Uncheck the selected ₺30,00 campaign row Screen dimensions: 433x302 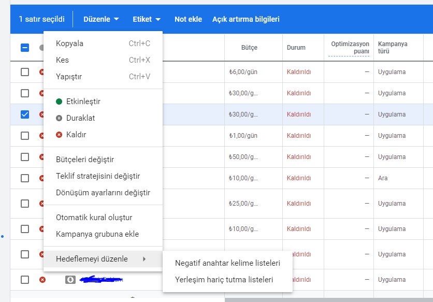pyautogui.click(x=25, y=114)
